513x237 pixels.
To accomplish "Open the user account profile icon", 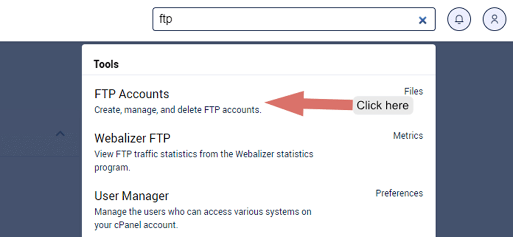I will pyautogui.click(x=494, y=19).
